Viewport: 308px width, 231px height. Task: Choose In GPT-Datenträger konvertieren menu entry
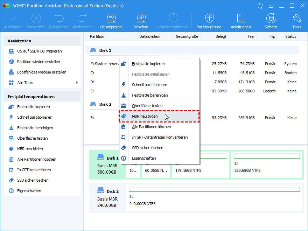point(159,137)
